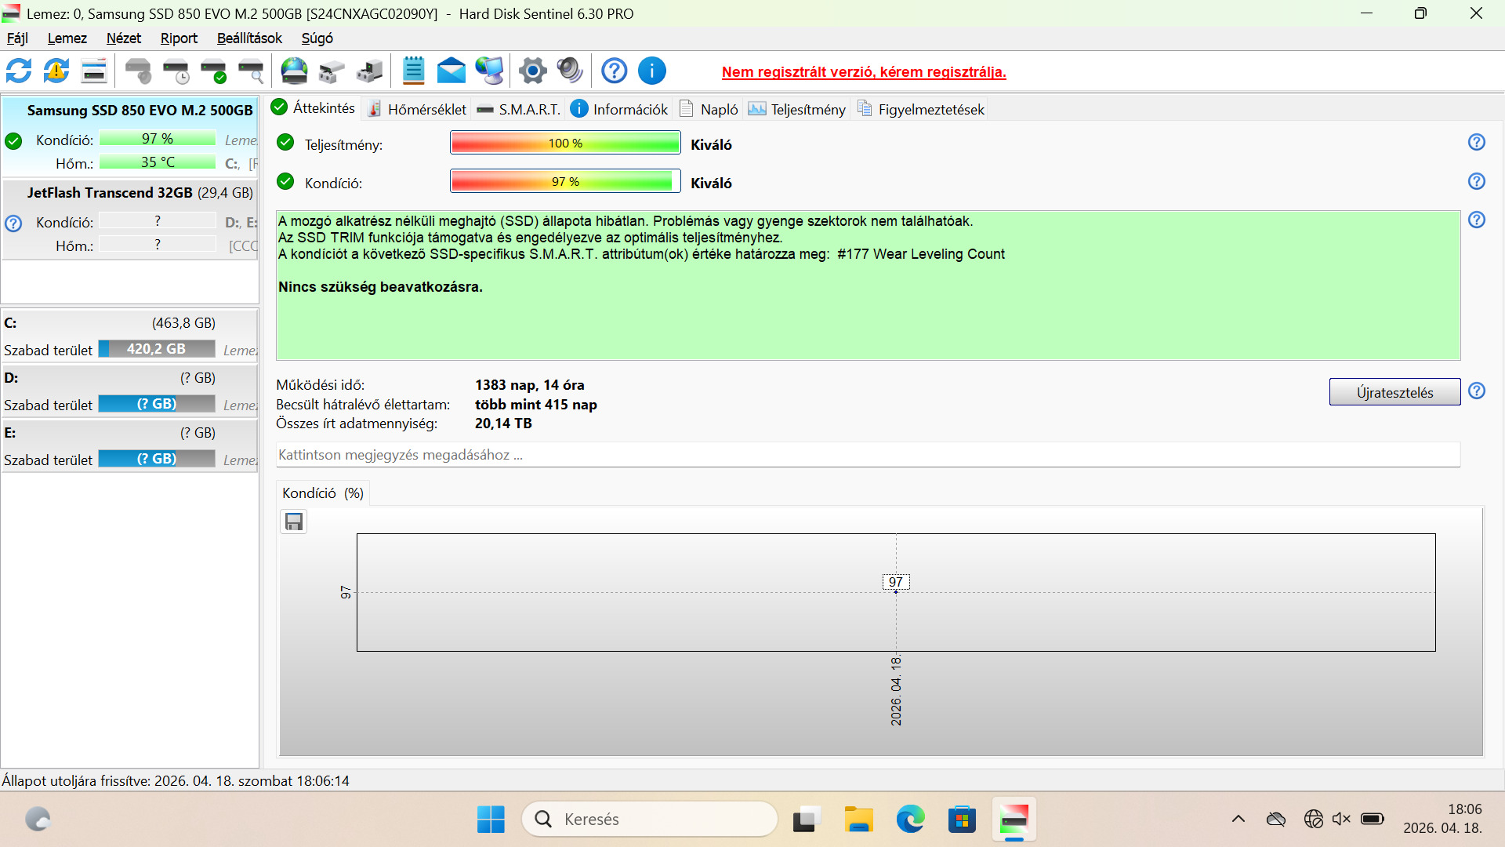Click the unregistered version registration link
The image size is (1505, 847).
pyautogui.click(x=864, y=72)
